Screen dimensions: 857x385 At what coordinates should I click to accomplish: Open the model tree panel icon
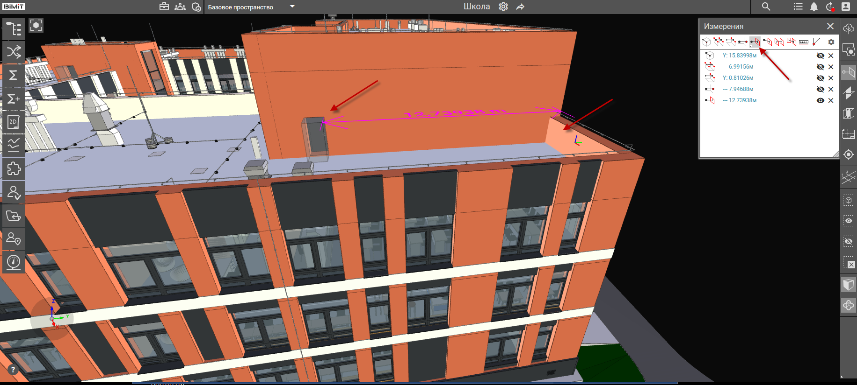coord(14,29)
